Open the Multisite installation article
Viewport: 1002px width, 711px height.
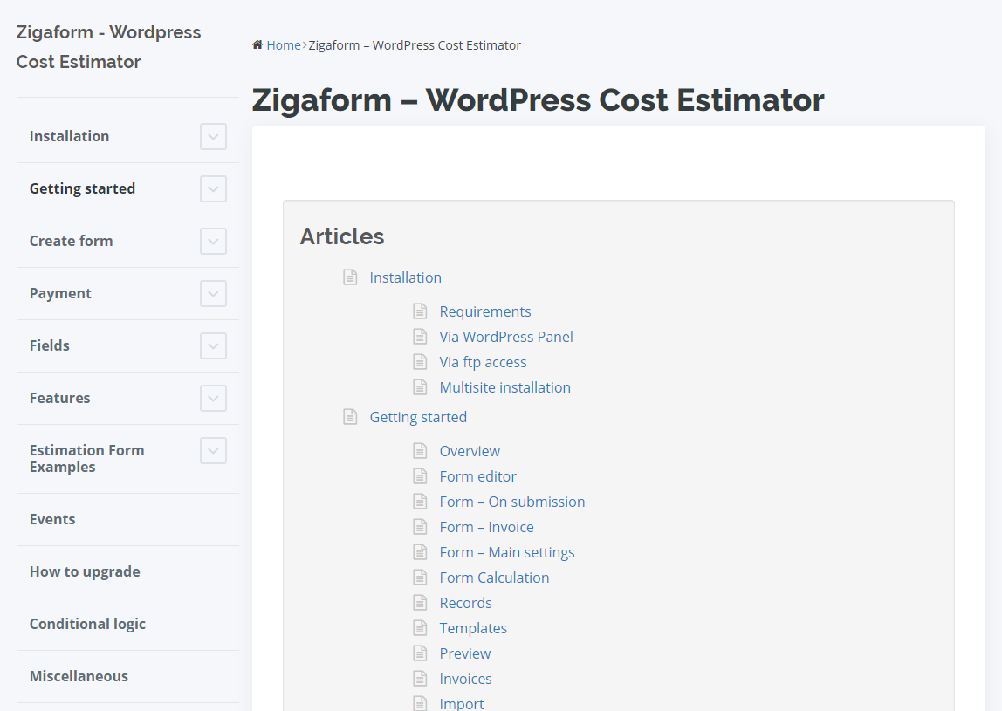pyautogui.click(x=504, y=387)
